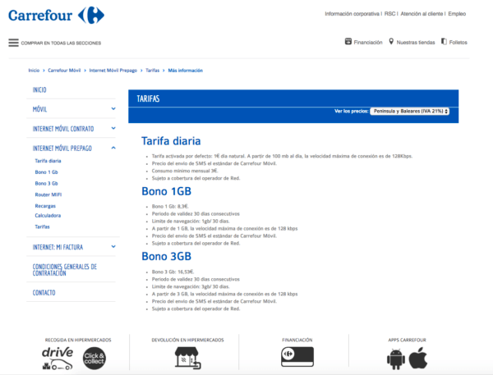Image resolution: width=493 pixels, height=375 pixels.
Task: Click the Financiación card icon in header
Action: pyautogui.click(x=348, y=41)
